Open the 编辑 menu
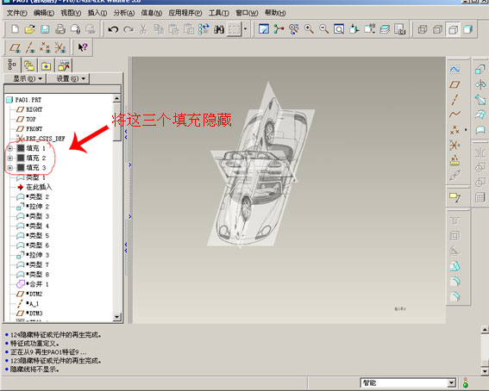This screenshot has width=489, height=391. coord(44,13)
